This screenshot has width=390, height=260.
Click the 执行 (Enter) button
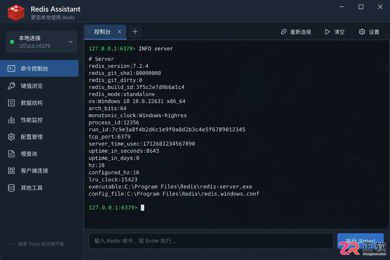(x=360, y=241)
